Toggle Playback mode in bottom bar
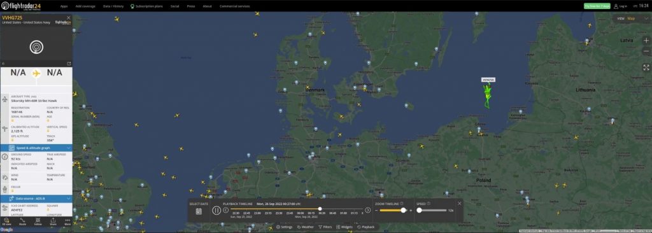 coord(365,227)
